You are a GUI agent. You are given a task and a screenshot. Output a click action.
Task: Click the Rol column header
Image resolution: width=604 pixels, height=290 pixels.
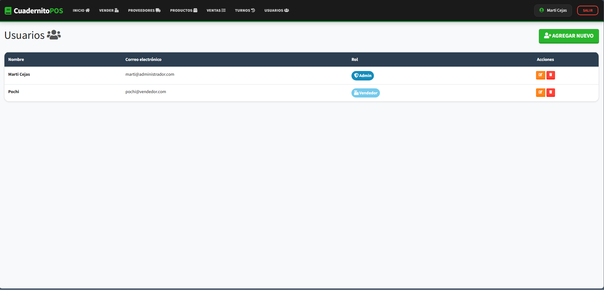point(355,60)
